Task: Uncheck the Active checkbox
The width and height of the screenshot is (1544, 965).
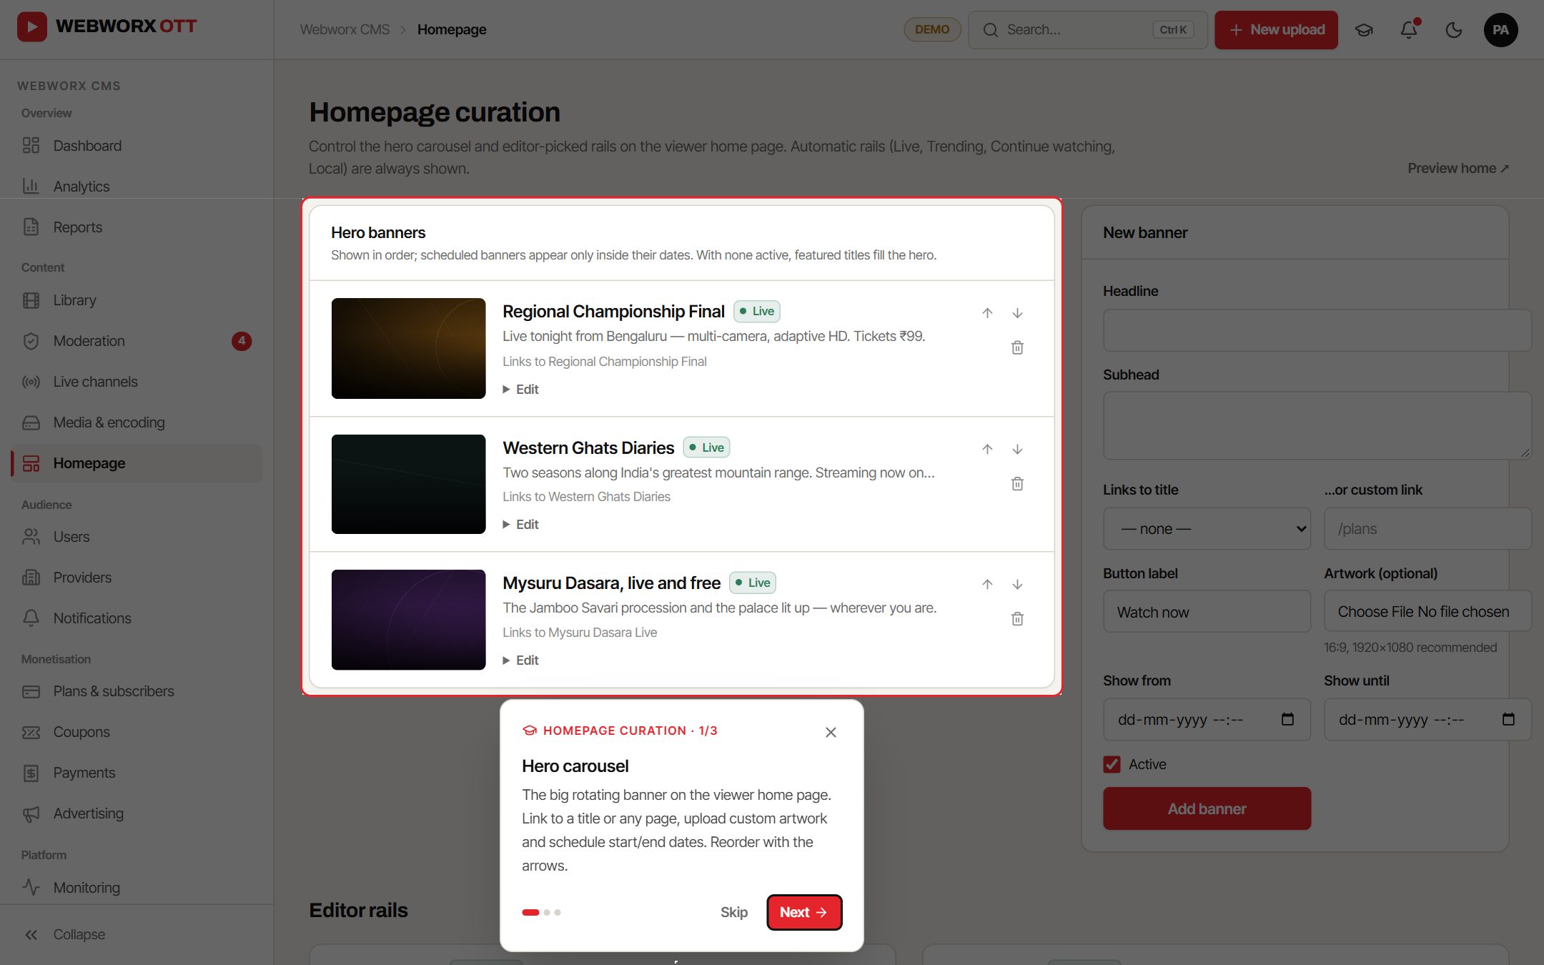Action: pos(1112,764)
